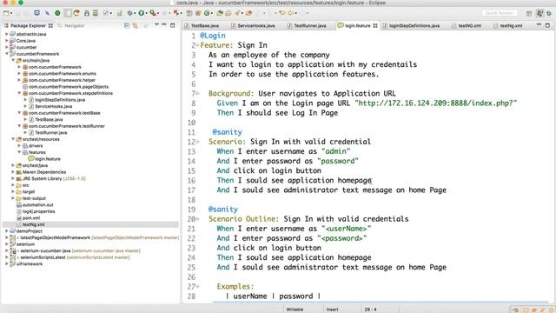Screen dimensions: 556x313
Task: Click the Run Last Tool icon with red toolbox
Action: (x=153, y=13)
